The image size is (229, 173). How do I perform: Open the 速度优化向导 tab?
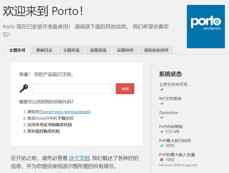156,50
